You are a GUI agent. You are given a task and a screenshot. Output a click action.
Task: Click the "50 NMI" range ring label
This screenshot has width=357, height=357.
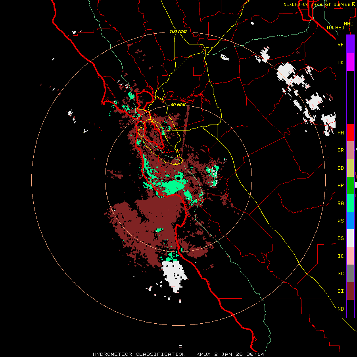[178, 105]
